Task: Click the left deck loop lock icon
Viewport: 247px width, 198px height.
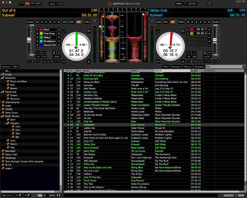Action: pos(54,52)
